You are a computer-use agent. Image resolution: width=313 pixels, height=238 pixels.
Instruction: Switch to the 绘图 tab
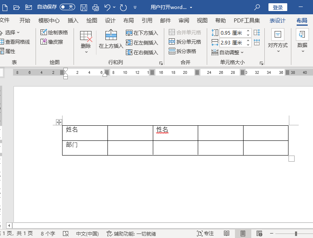pos(92,20)
